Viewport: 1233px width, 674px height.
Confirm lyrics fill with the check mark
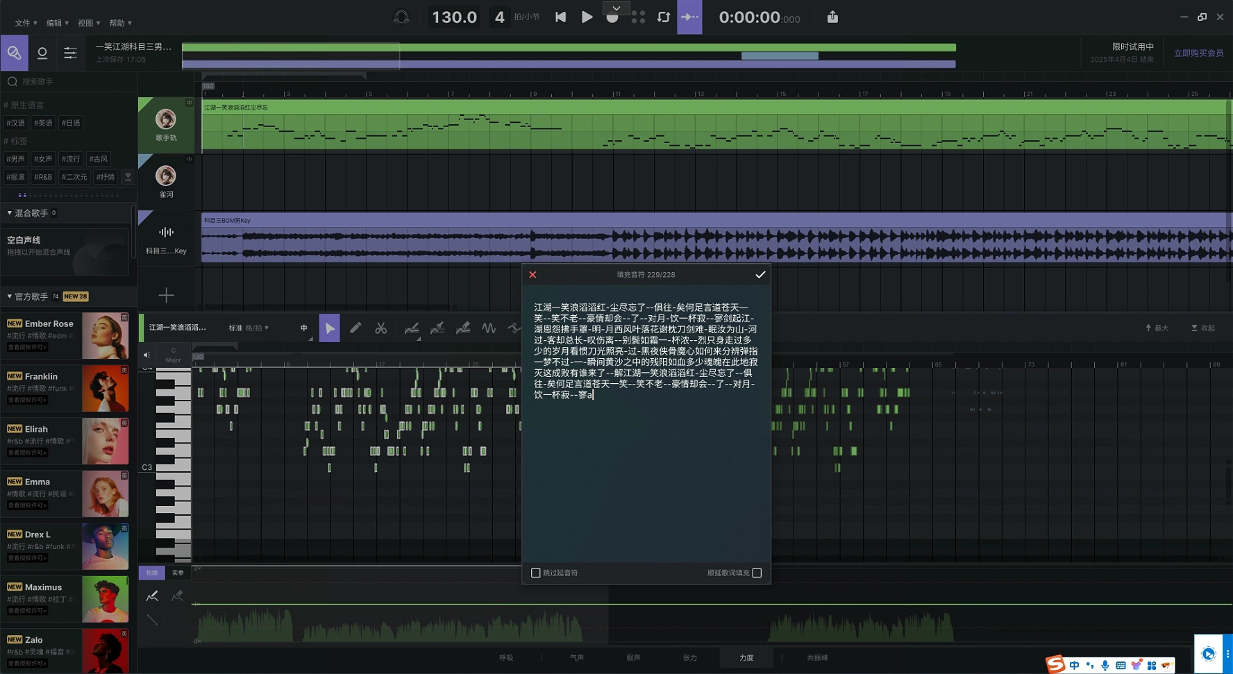point(760,275)
